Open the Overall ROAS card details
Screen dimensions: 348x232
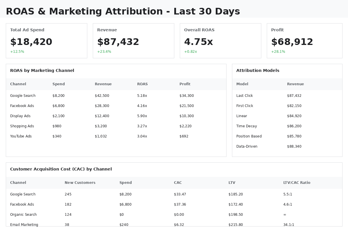[220, 41]
